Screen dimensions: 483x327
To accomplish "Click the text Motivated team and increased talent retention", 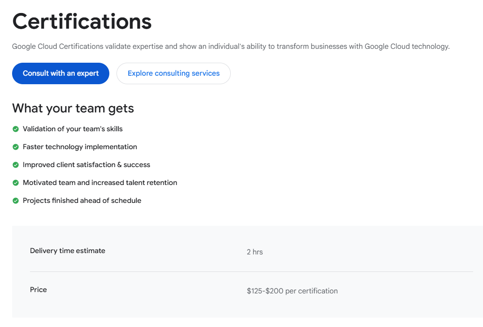I will tap(100, 182).
